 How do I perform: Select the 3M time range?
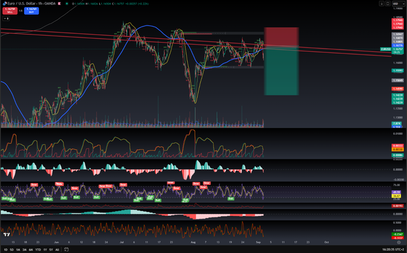[x=24, y=250]
